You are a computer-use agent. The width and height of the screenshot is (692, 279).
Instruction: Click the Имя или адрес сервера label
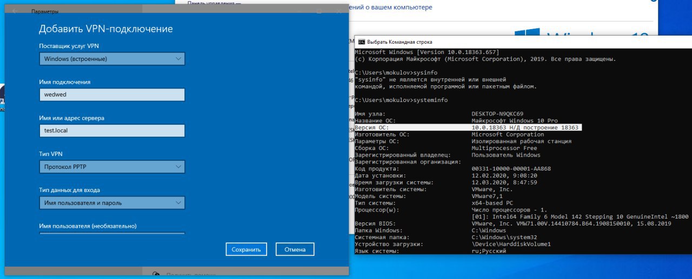point(71,118)
